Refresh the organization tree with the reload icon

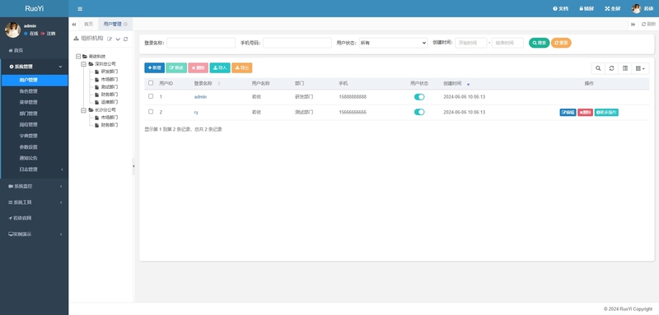pos(125,39)
